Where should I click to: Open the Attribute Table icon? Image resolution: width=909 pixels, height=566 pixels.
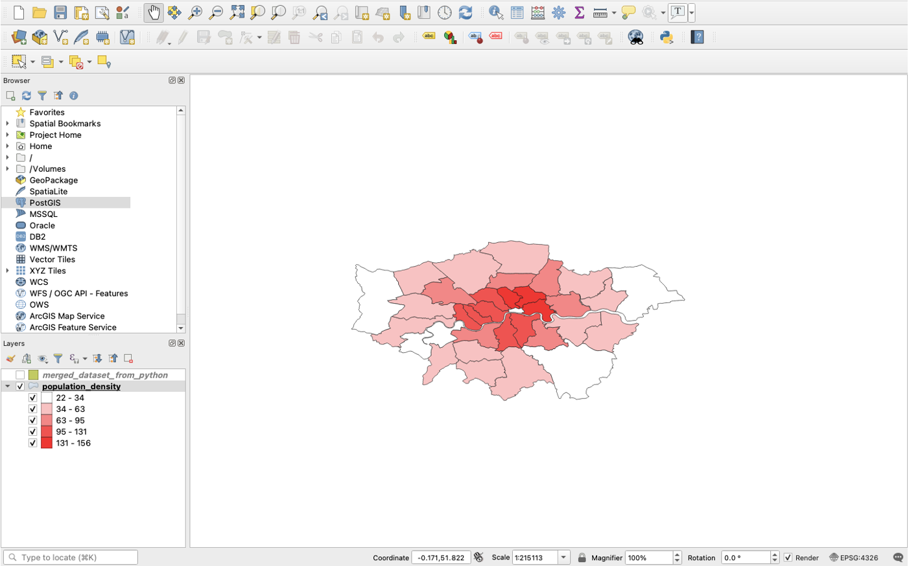point(516,12)
